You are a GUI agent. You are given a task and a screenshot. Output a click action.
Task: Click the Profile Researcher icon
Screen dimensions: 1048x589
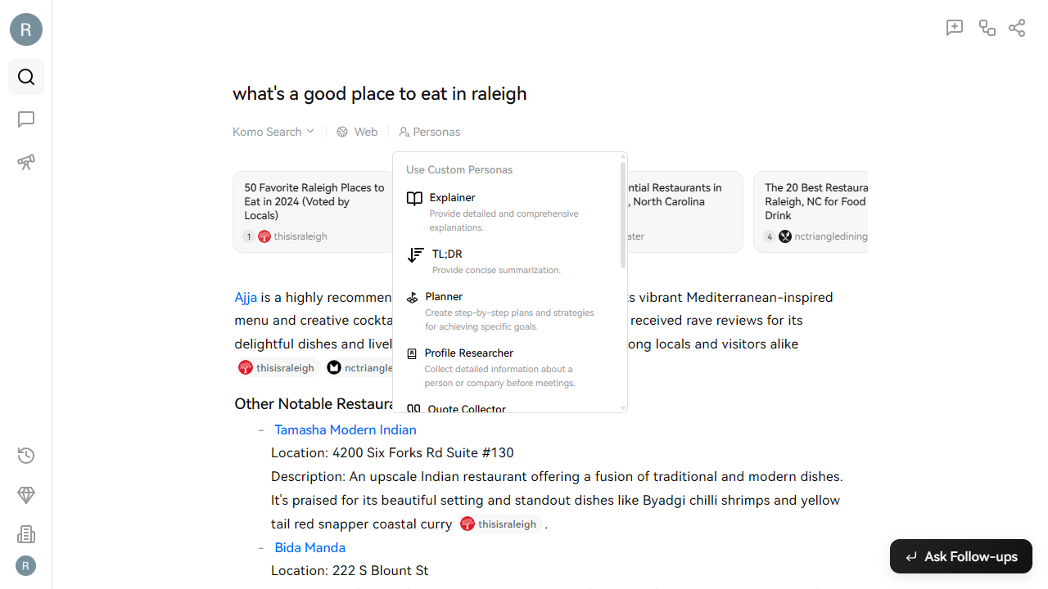coord(412,353)
